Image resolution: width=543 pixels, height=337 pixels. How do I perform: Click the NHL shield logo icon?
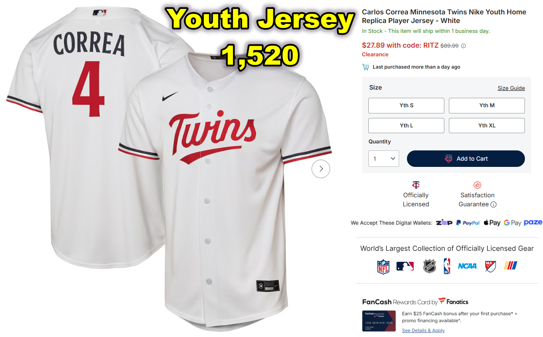[429, 266]
